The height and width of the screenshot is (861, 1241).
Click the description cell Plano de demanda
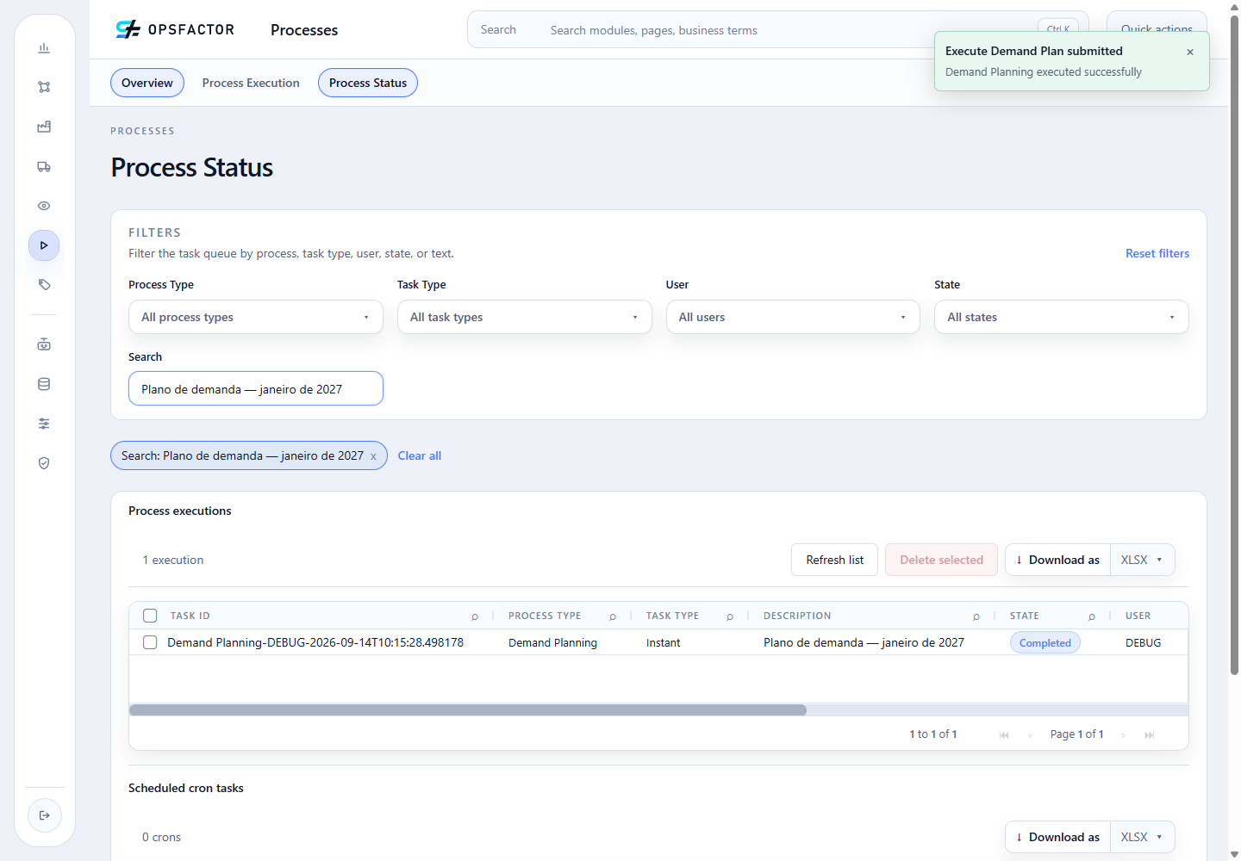tap(864, 642)
